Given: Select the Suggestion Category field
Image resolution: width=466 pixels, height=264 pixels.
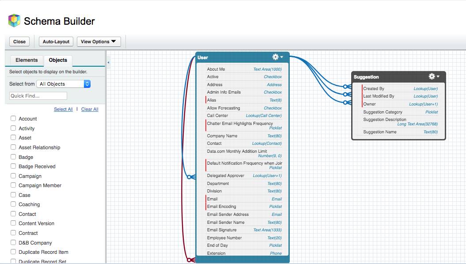Looking at the screenshot, I should (400, 112).
